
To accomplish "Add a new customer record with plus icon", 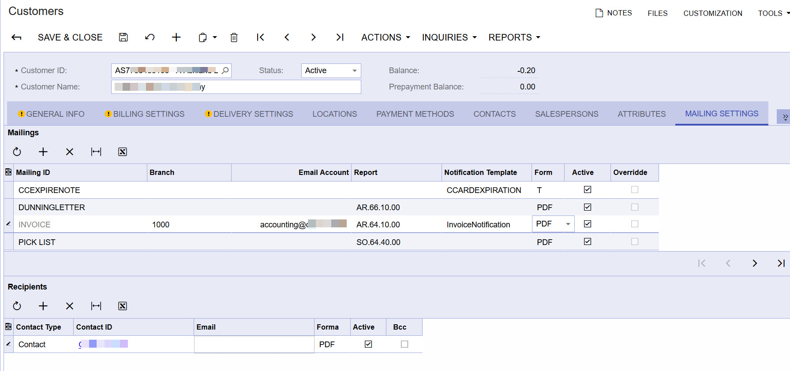I will click(x=176, y=37).
